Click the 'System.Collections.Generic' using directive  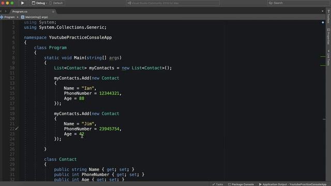(x=65, y=27)
